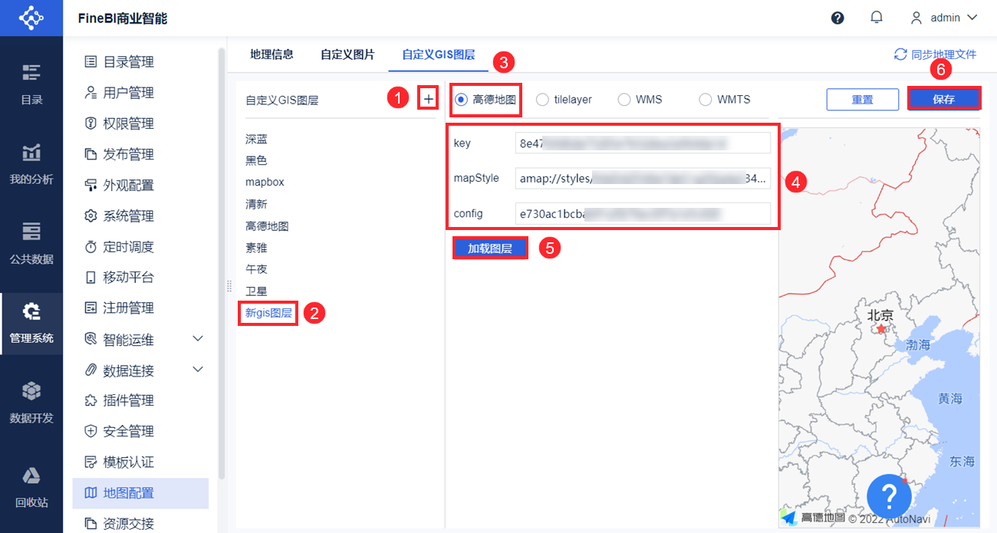997x533 pixels.
Task: Click the 同步地理文件 refresh icon
Action: (x=900, y=54)
